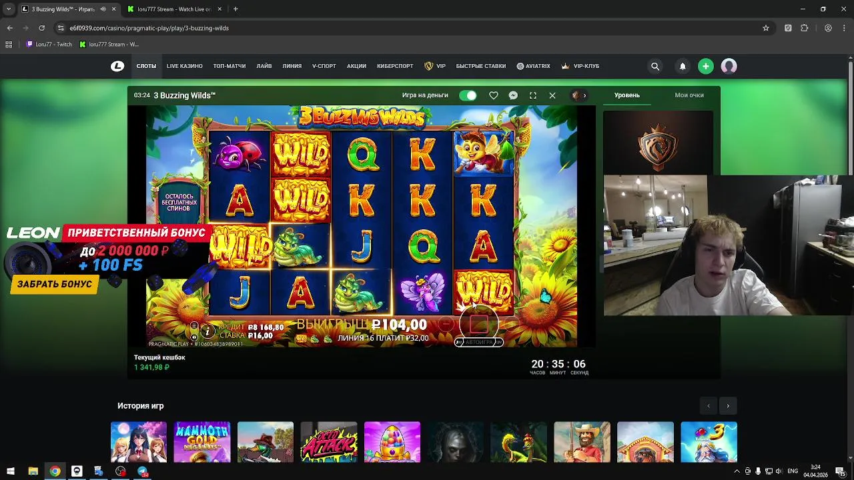This screenshot has height=480, width=854.
Task: Open Acid Attack game thumbnail
Action: point(329,441)
